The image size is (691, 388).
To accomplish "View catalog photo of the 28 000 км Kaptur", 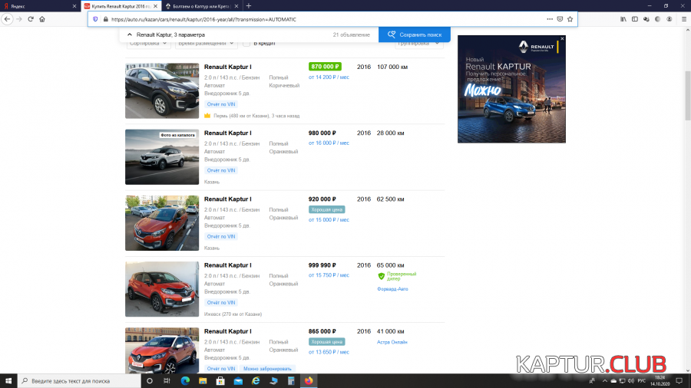I will point(162,156).
